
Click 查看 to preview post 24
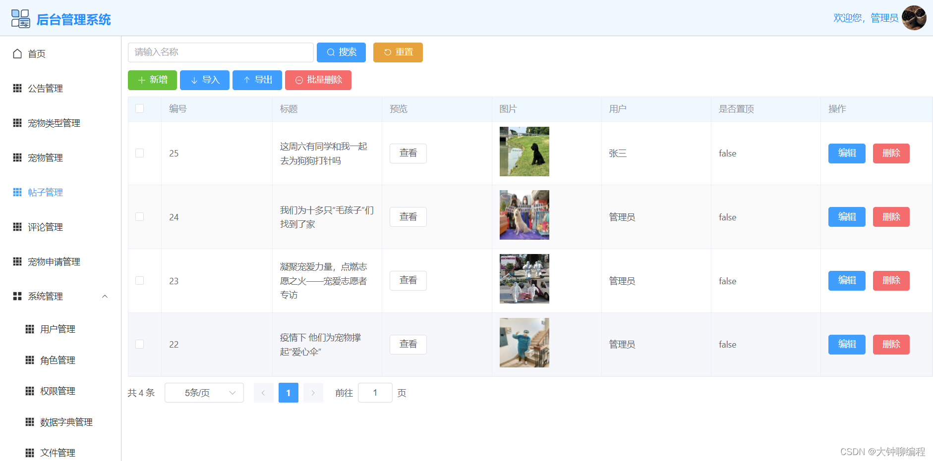tap(408, 216)
